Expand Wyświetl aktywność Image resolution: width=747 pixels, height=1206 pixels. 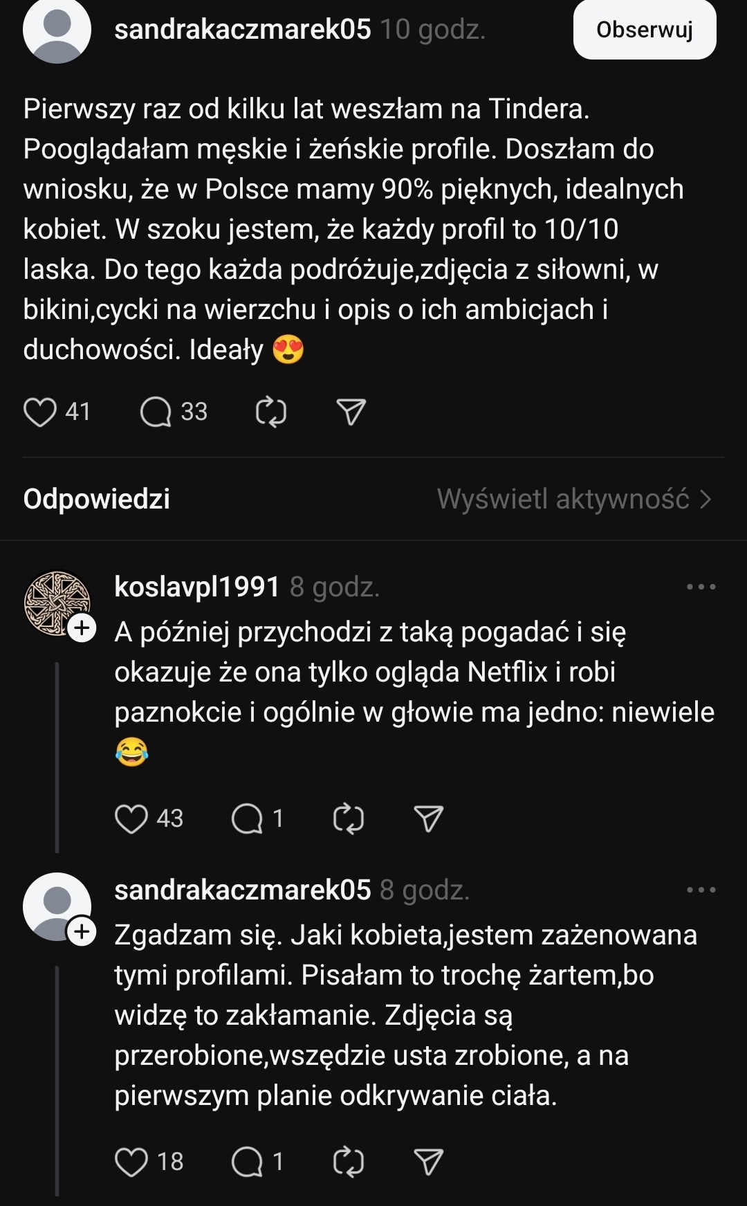574,499
